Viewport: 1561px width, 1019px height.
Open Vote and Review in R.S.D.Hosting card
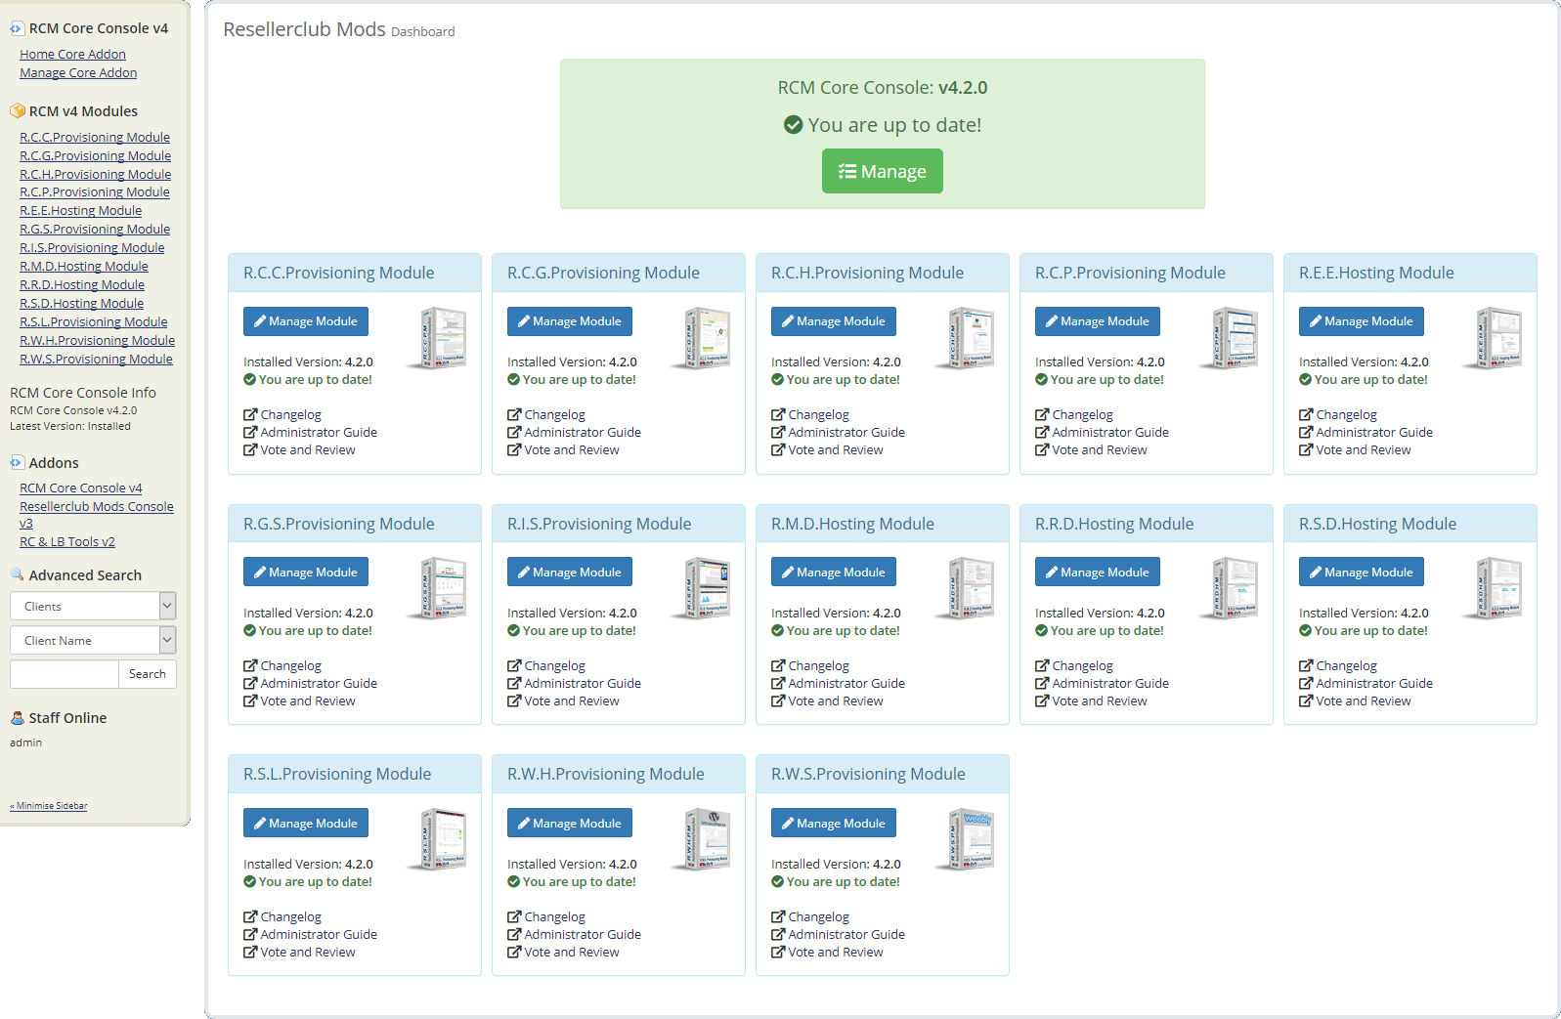[1364, 701]
